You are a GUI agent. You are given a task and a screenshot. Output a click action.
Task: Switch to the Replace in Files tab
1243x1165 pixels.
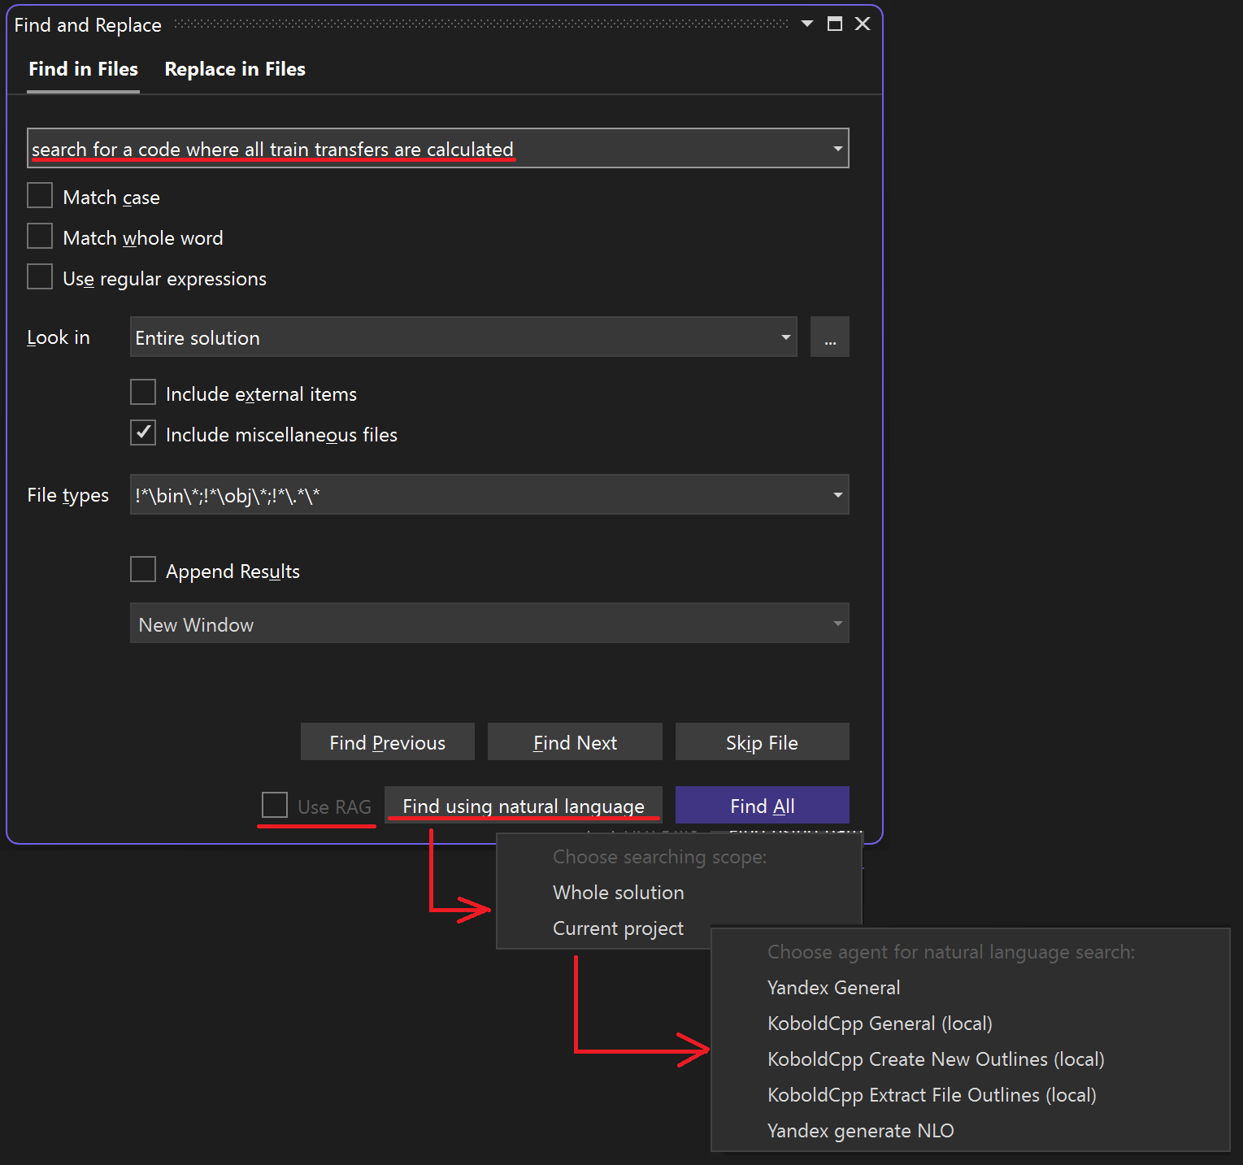point(234,69)
